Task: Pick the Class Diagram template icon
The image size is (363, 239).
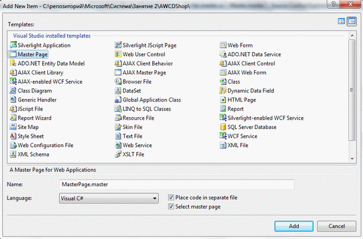Action: 13,91
